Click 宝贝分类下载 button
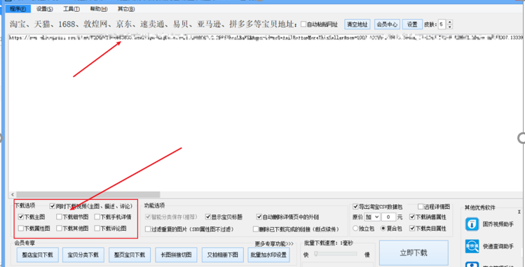 [83, 255]
